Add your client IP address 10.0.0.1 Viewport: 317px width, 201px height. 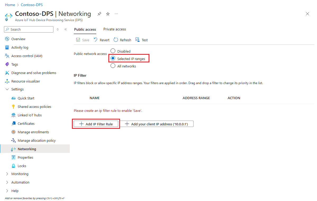[x=157, y=124]
